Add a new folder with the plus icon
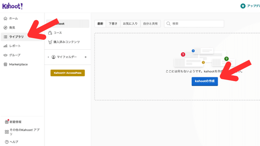This screenshot has width=260, height=146. coord(86,57)
